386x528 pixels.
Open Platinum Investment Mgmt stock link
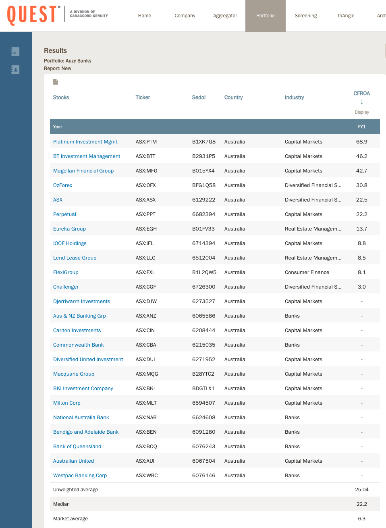click(85, 142)
